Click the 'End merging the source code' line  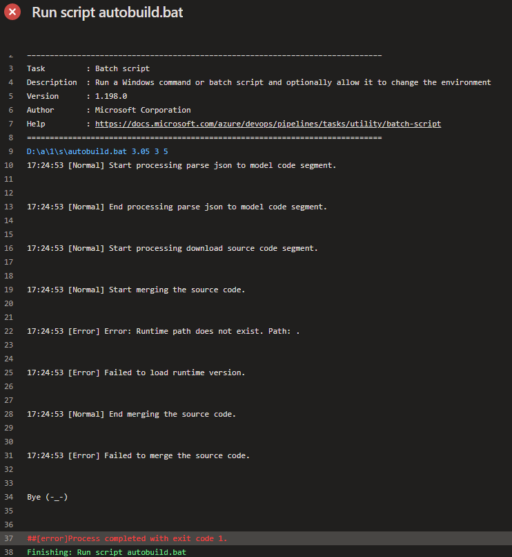click(x=131, y=414)
